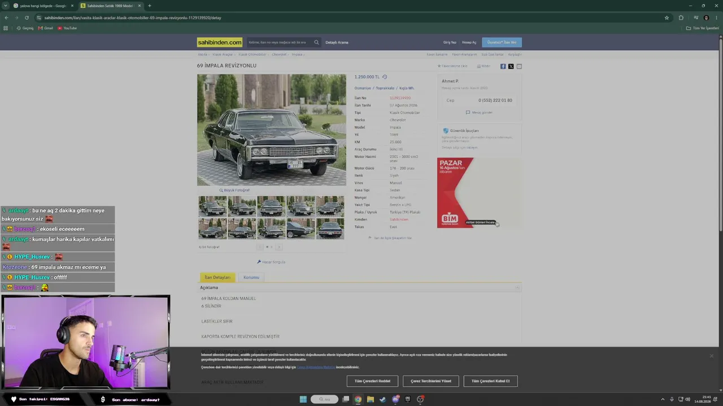Screen dimensions: 723x406
Task: Click İlan ile İlgili Şikayetim Var
Action: tap(390, 238)
